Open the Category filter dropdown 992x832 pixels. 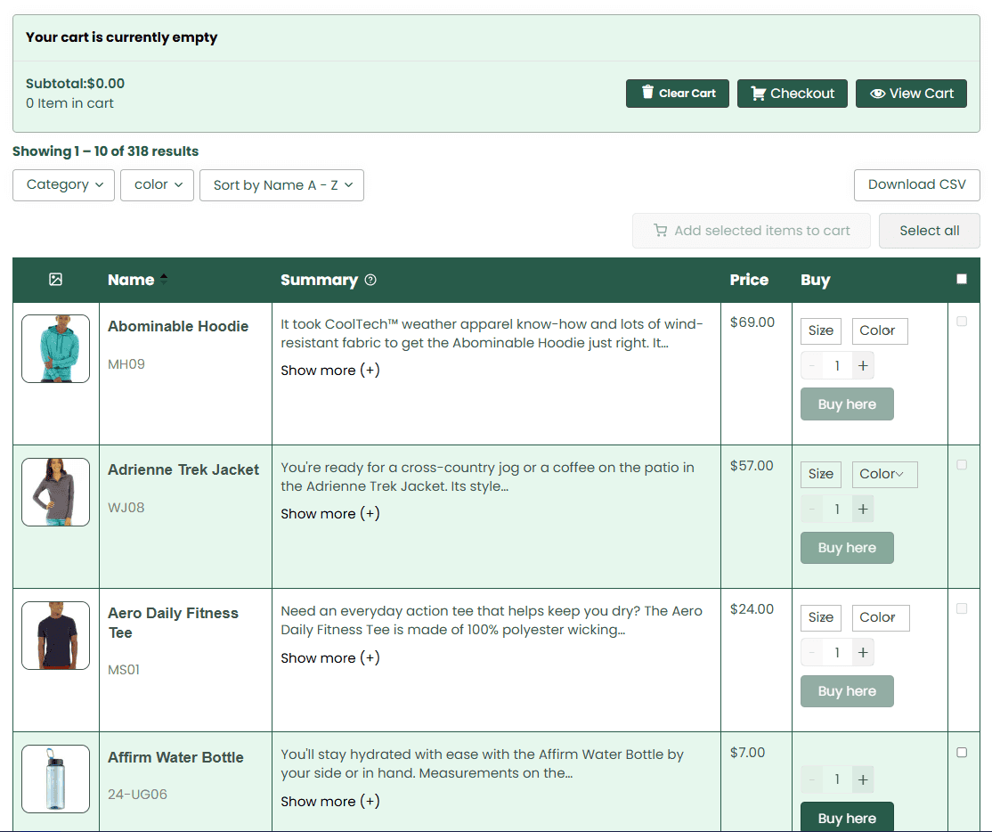[x=64, y=185]
